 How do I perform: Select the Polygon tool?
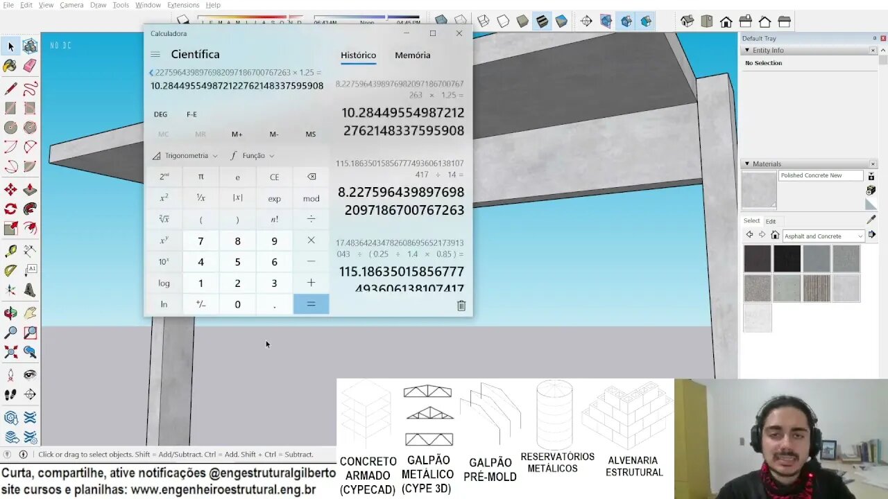pos(30,128)
